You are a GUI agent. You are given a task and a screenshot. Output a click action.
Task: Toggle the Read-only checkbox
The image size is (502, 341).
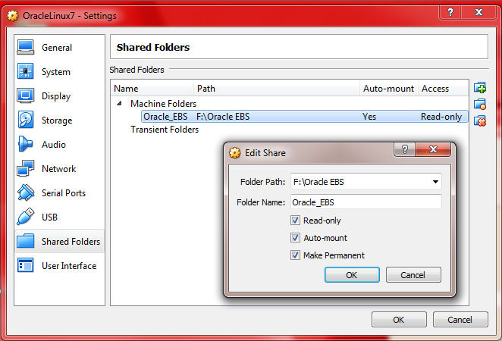[x=295, y=221]
